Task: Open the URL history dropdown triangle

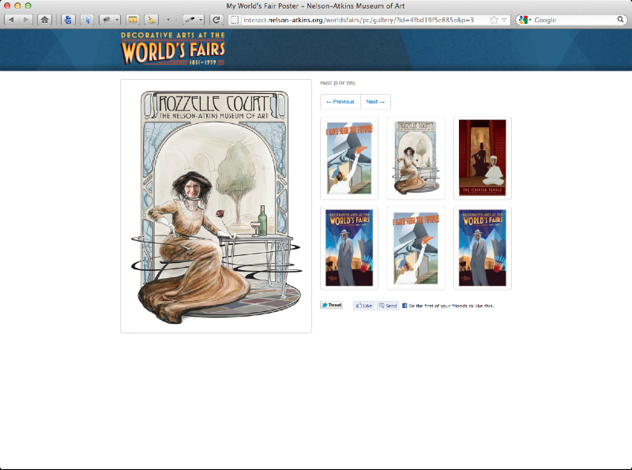Action: coord(504,20)
